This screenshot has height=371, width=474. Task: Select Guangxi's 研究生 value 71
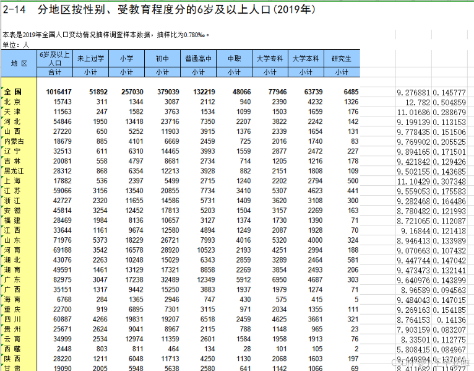coord(355,290)
